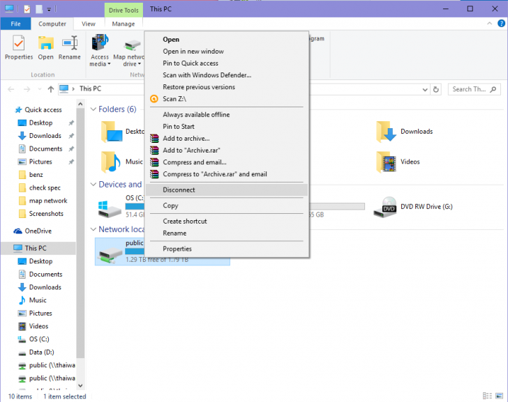Click the orange Scan Z:\ icon entry
This screenshot has width=508, height=402.
point(154,99)
